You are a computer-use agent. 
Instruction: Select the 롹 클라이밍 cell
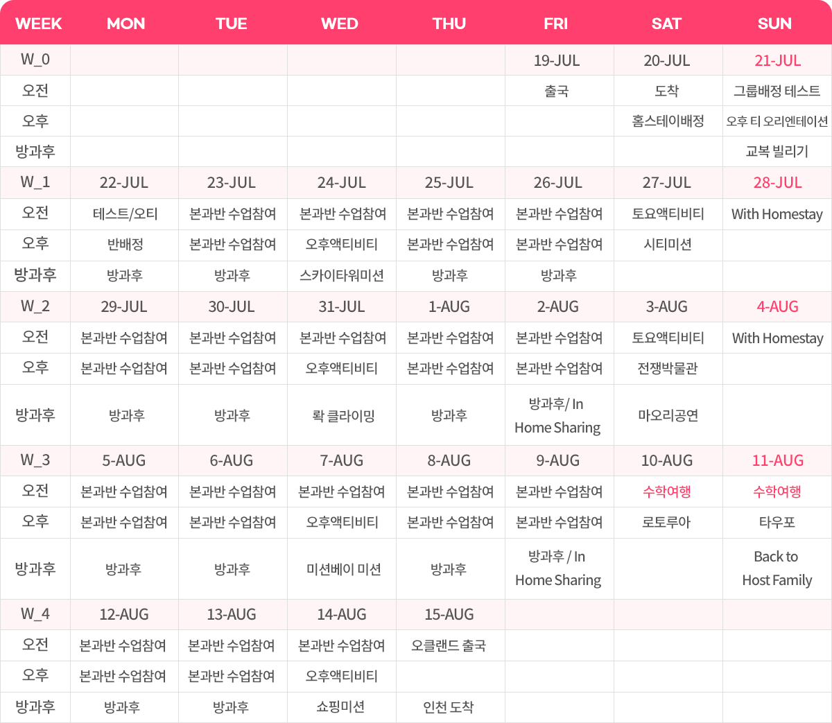[x=343, y=415]
